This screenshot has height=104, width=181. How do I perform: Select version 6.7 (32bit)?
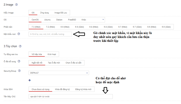click(x=137, y=27)
